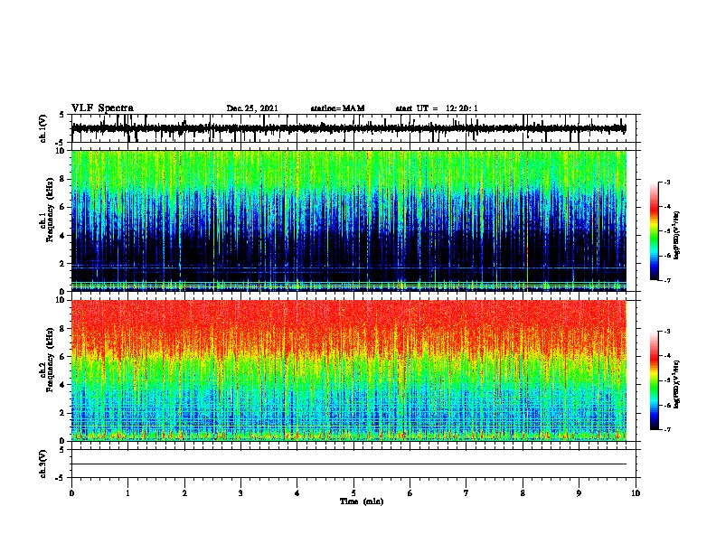Click the flat ch.3 voltage line
The image size is (716, 553).
(349, 464)
